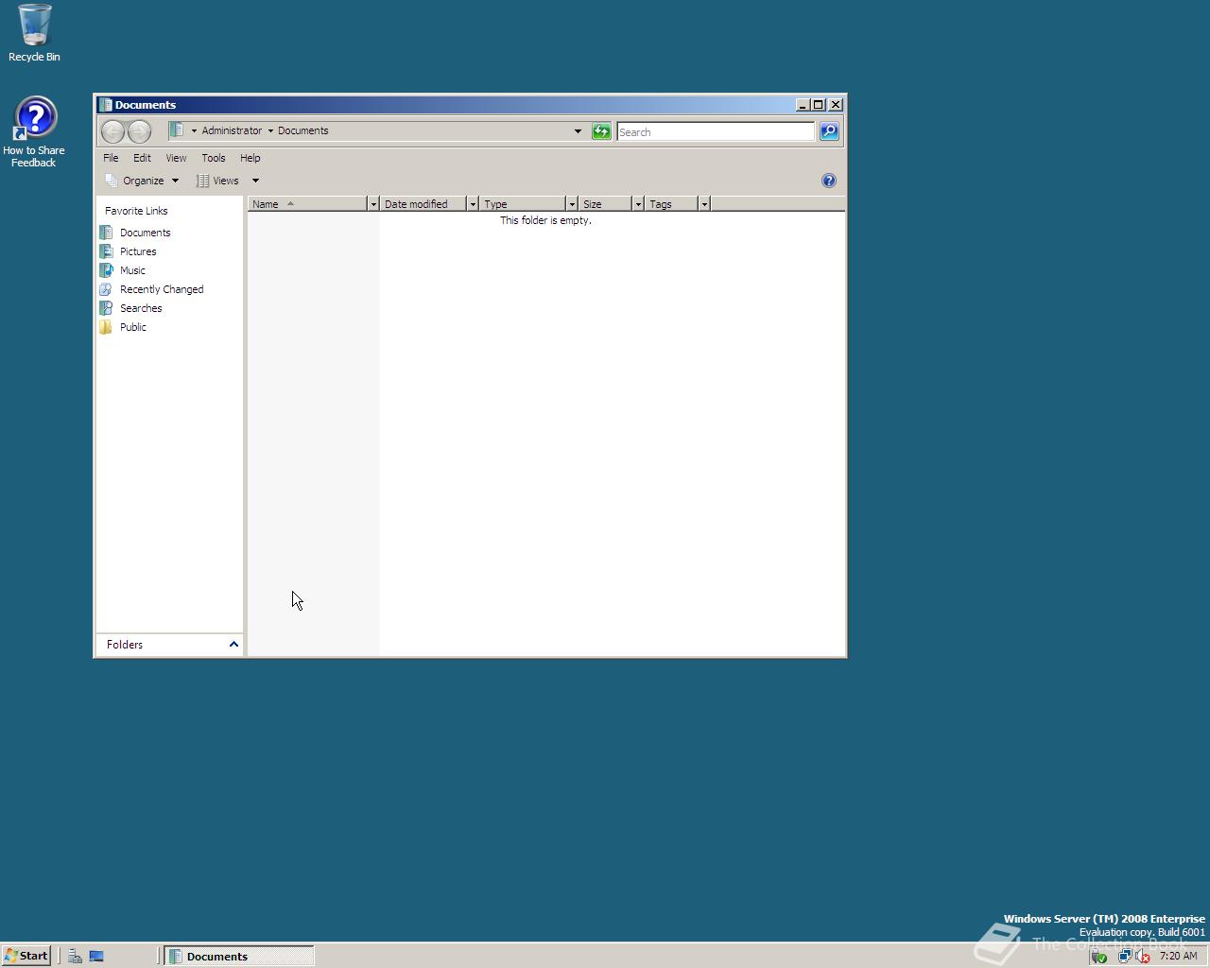The height and width of the screenshot is (968, 1210).
Task: Click in the Search input box
Action: pyautogui.click(x=716, y=132)
